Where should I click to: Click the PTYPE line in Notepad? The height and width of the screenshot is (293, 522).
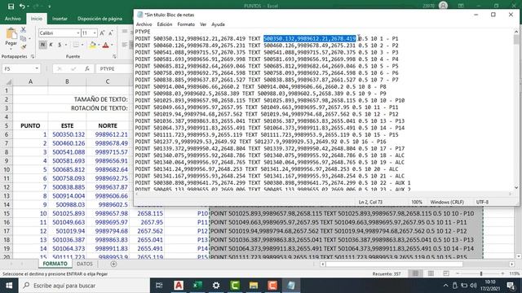tap(143, 32)
